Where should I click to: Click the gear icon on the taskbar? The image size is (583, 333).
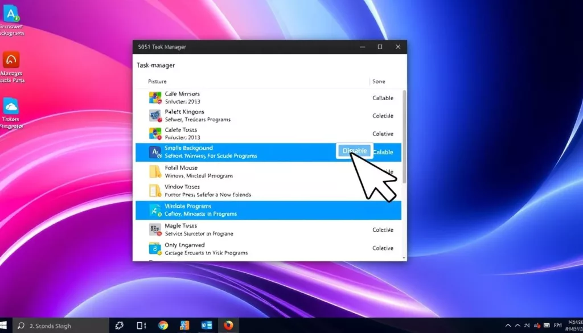[120, 326]
